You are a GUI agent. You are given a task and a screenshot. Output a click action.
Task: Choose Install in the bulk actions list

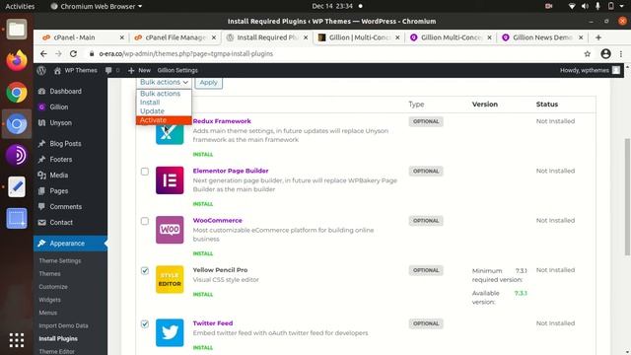(x=164, y=103)
